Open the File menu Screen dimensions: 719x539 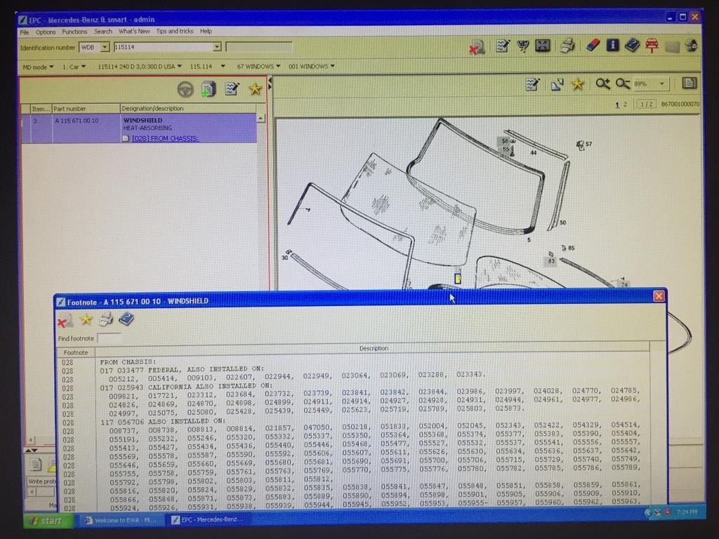[x=25, y=32]
